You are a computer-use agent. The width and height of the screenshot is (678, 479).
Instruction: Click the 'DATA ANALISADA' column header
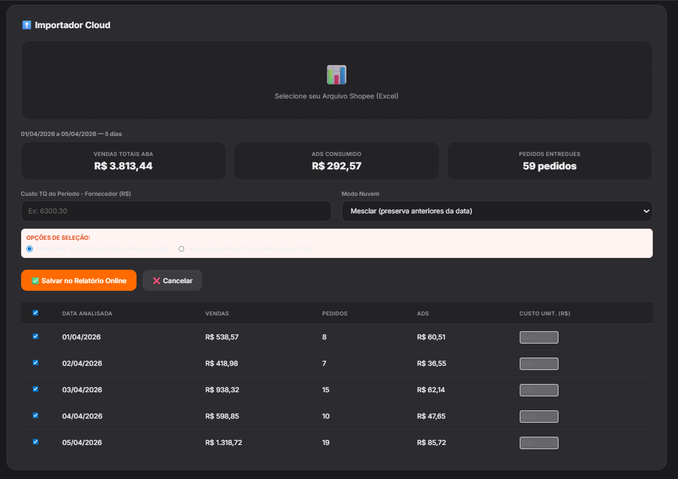click(87, 313)
